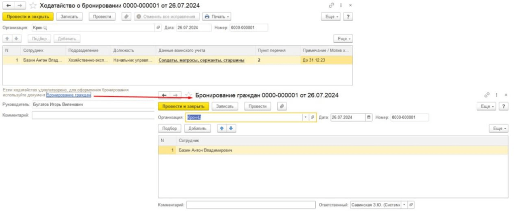This screenshot has width=515, height=218.
Task: Open Еще menu above Бронирование employee table
Action: point(498,129)
